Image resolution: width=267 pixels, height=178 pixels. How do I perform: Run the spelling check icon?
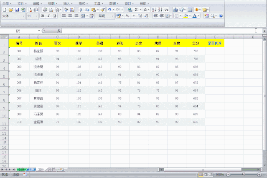point(66,10)
